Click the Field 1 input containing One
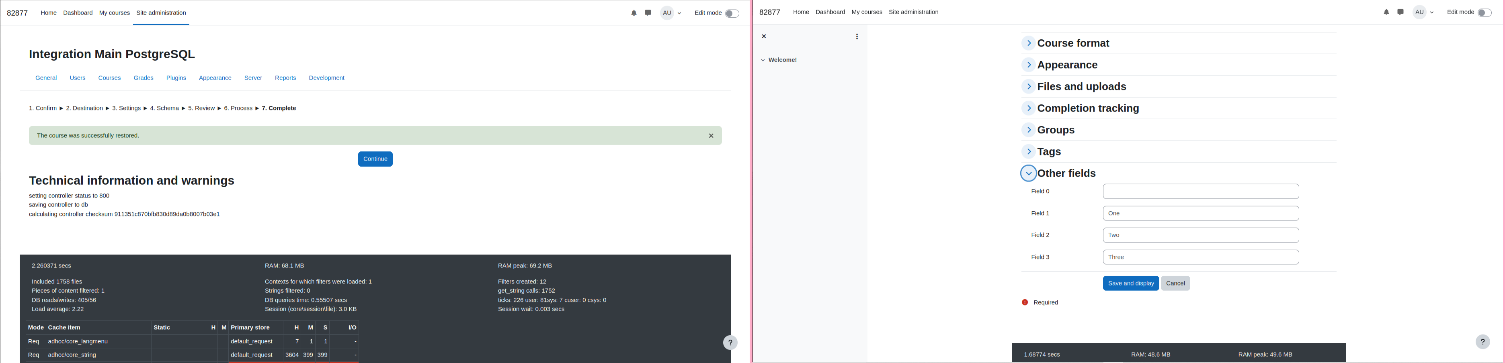The height and width of the screenshot is (363, 1505). [1201, 214]
